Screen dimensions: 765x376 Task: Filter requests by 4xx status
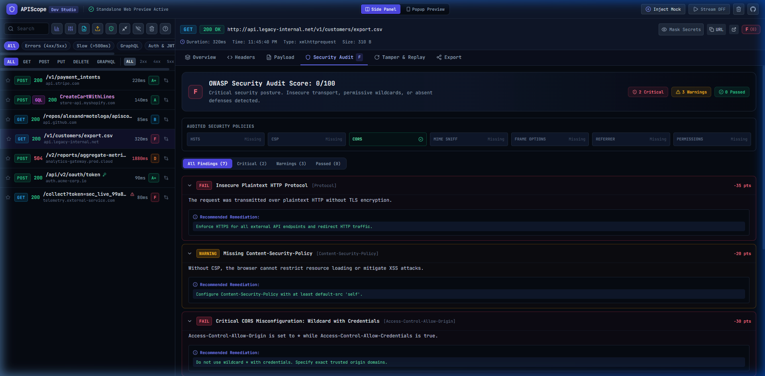point(157,62)
